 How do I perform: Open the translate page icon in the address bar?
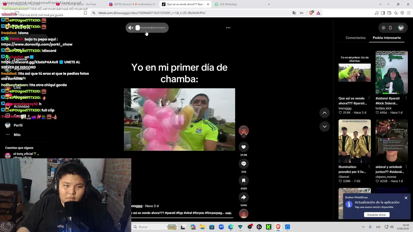[294, 13]
